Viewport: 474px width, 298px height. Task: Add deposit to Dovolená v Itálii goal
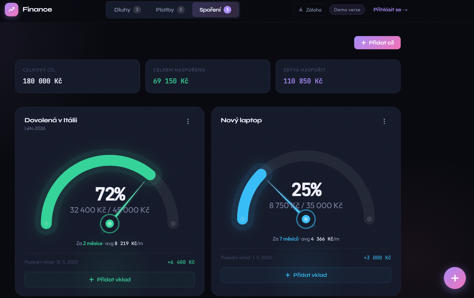110,279
